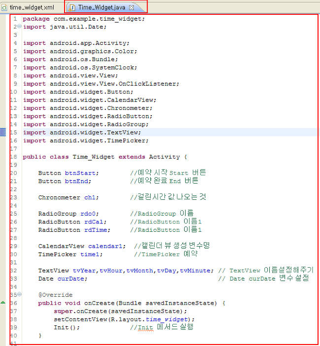
Task: Click the tvMinute variable in TextView declaration
Action: [x=195, y=271]
